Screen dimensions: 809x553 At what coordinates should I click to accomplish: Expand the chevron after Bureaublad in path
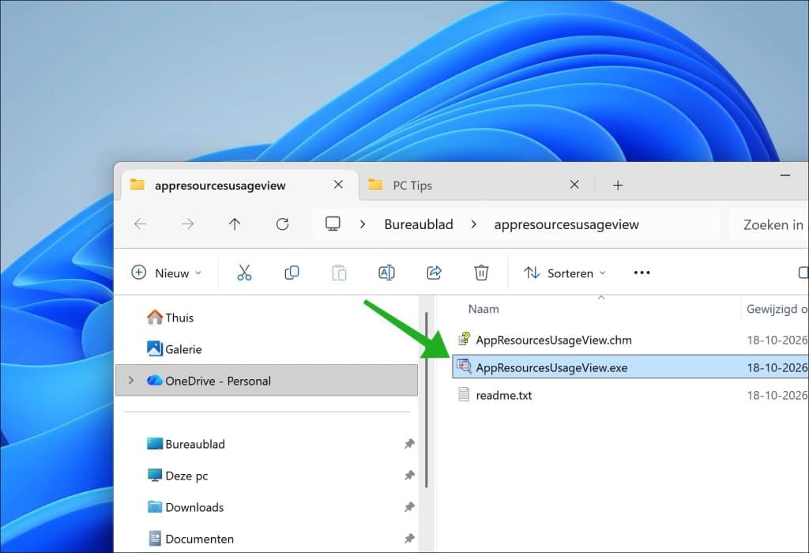click(x=474, y=224)
